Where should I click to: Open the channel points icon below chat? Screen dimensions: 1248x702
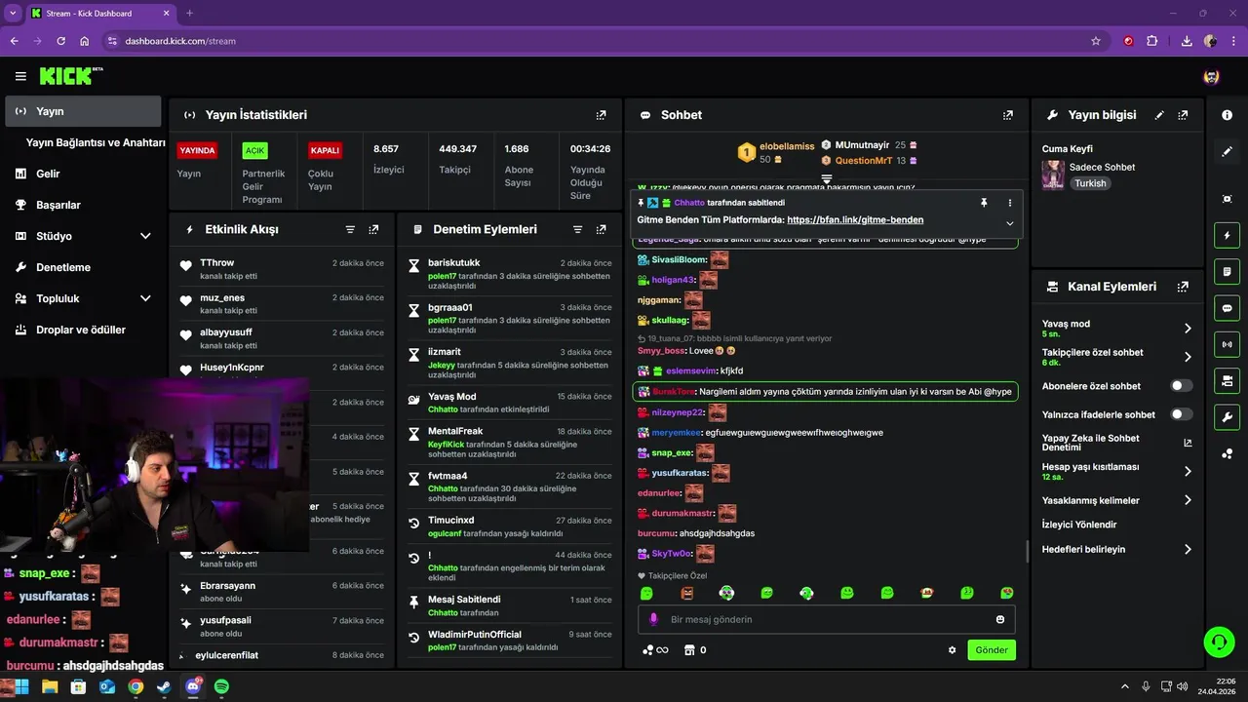coord(654,650)
